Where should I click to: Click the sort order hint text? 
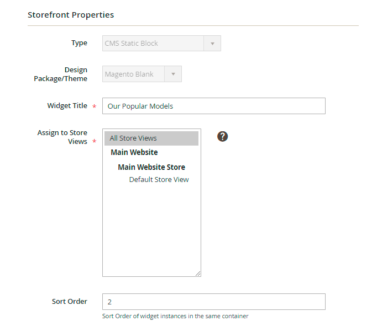(x=175, y=317)
